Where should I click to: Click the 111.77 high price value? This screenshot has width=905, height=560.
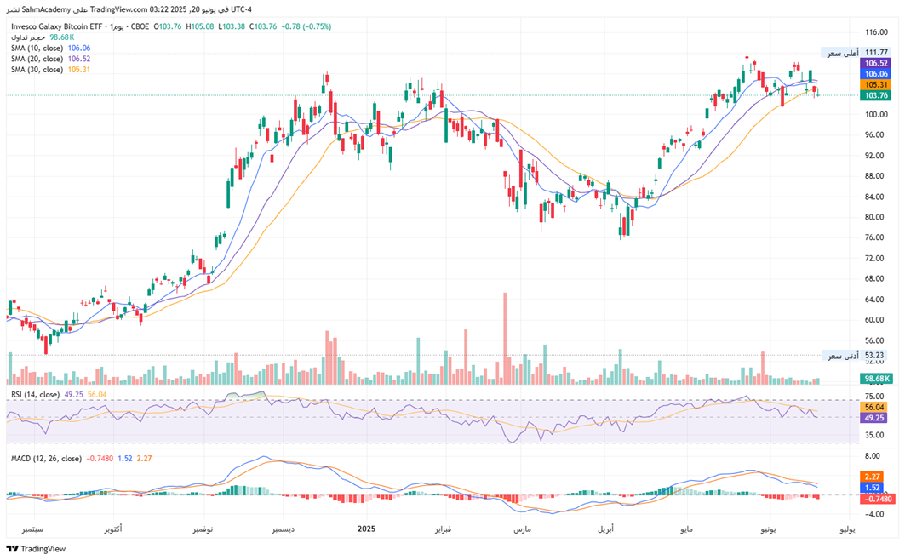coord(876,53)
